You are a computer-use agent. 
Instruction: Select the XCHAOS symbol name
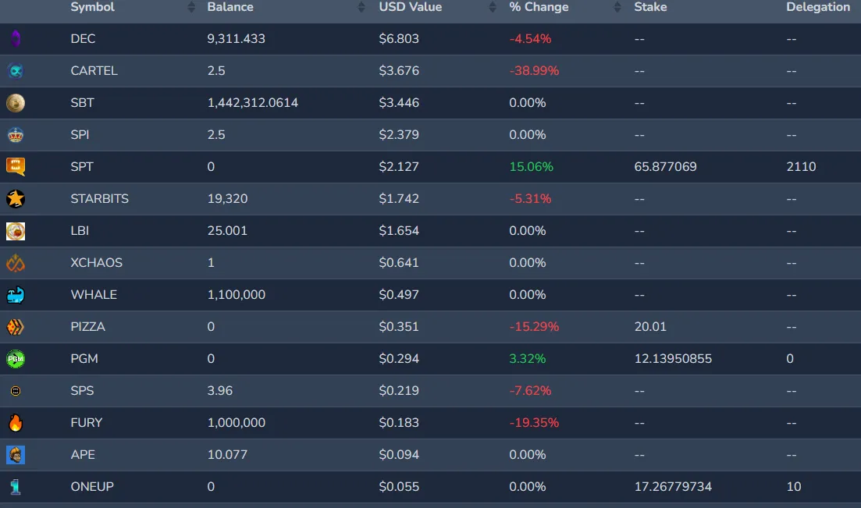point(96,263)
